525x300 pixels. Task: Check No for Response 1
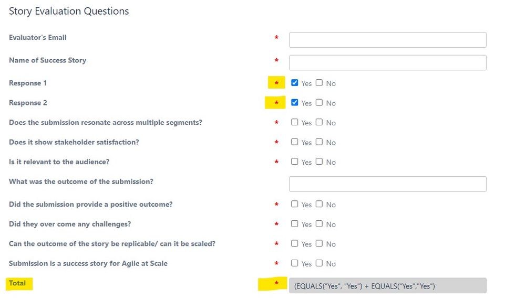coord(319,82)
